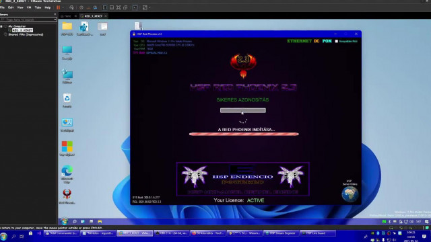
Task: Select the blue document icon on the guest desktop
Action: pyautogui.click(x=84, y=27)
